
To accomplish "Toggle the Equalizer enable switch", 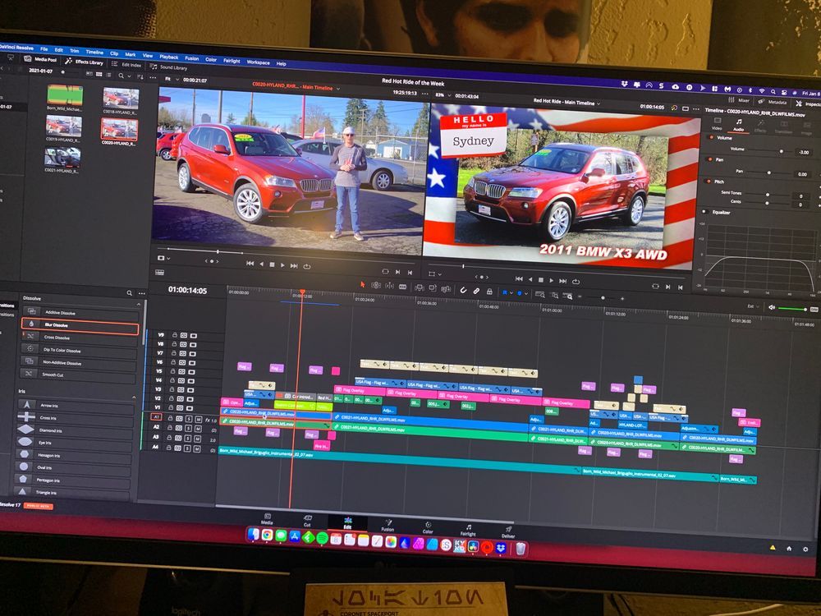I will click(x=704, y=212).
